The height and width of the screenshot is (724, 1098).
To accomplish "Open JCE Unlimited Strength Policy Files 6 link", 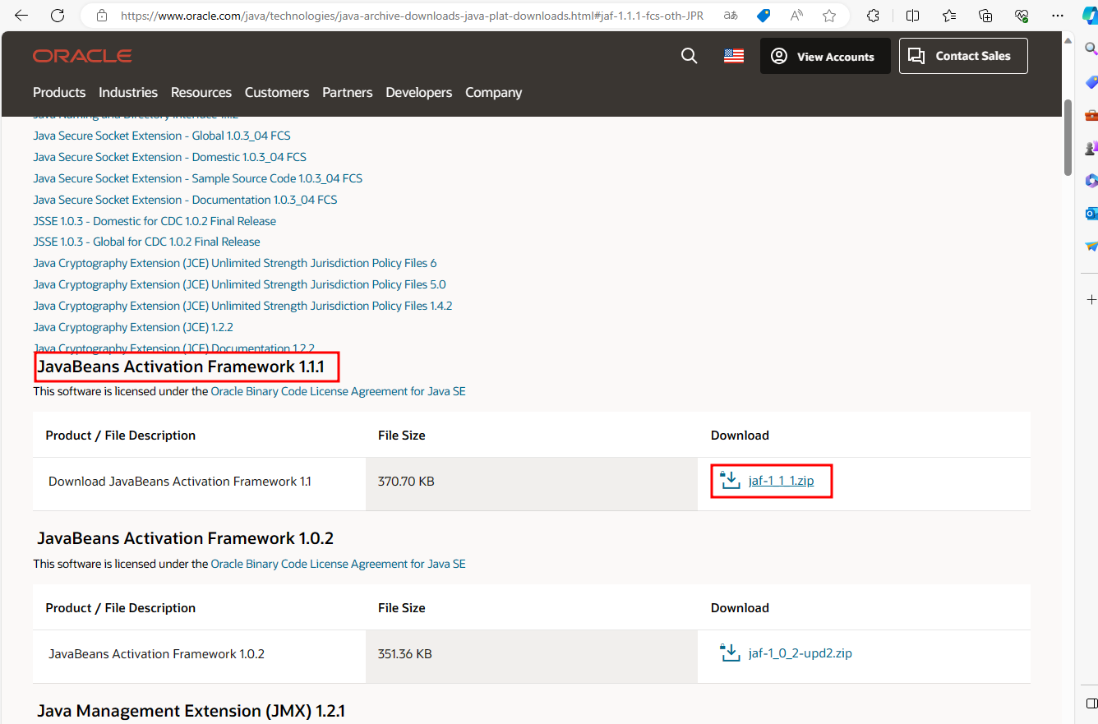I will point(235,263).
